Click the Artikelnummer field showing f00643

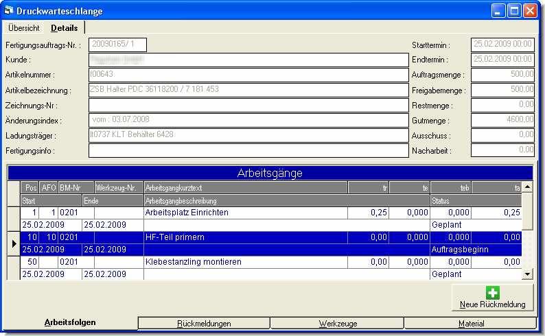coord(248,75)
